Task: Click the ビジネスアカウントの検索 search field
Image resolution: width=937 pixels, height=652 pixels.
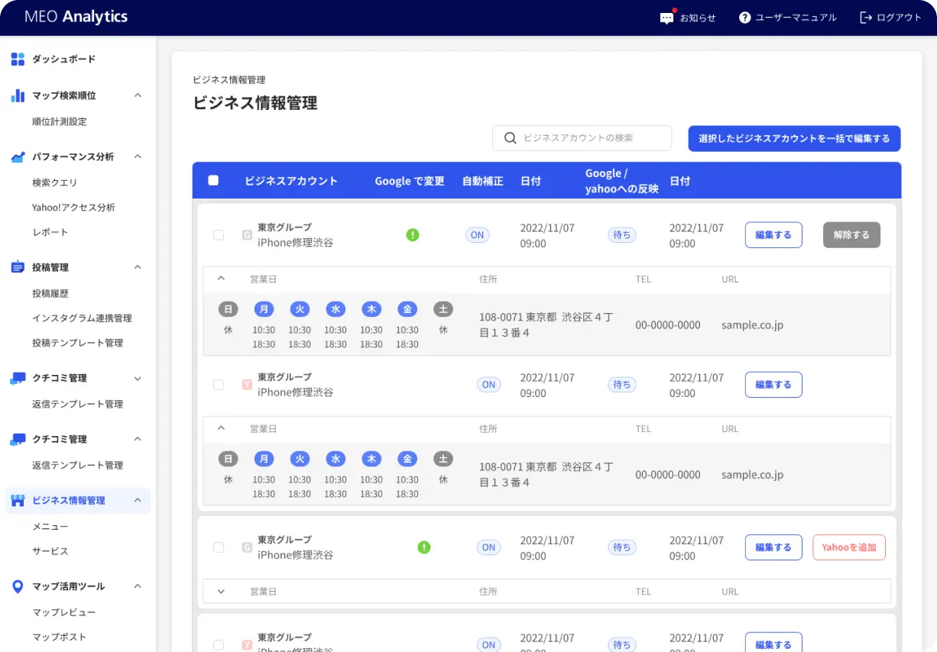Action: 582,138
